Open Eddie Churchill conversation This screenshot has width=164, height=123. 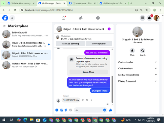pyautogui.click(x=26, y=34)
